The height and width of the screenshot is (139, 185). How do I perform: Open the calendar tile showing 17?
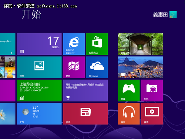(x=39, y=44)
